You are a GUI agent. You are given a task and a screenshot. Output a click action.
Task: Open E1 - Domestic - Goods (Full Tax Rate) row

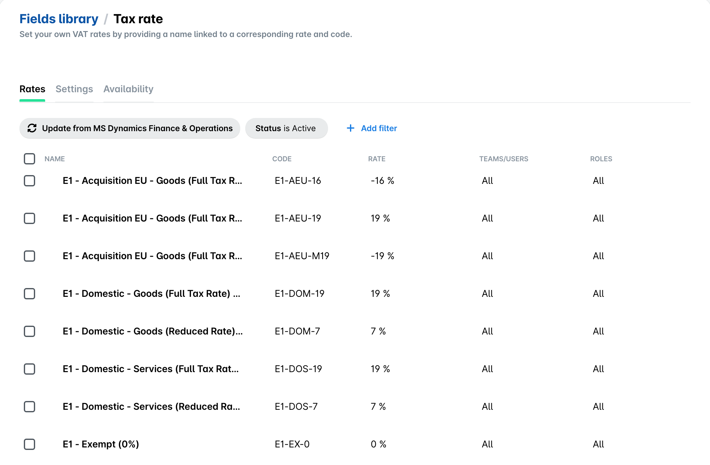tap(151, 294)
